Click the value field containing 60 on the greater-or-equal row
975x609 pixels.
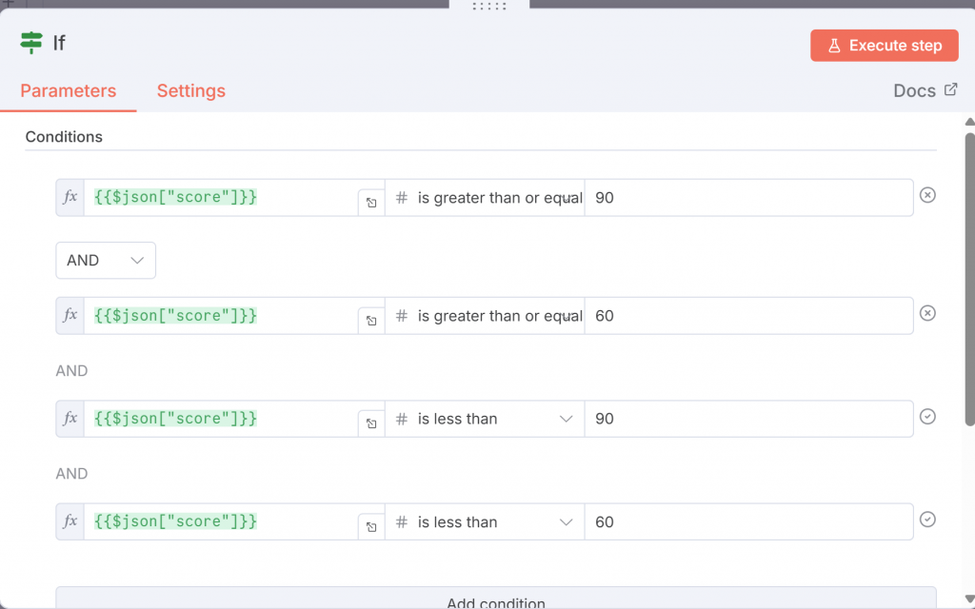748,316
